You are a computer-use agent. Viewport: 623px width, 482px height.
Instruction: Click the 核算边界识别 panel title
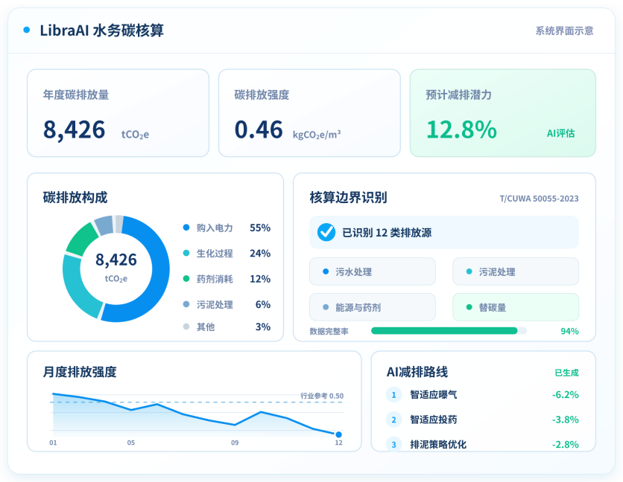(348, 197)
